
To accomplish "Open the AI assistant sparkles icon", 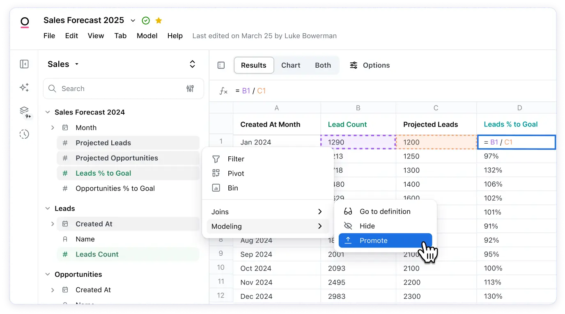I will pos(24,87).
